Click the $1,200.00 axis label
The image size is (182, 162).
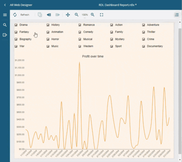click(19, 60)
